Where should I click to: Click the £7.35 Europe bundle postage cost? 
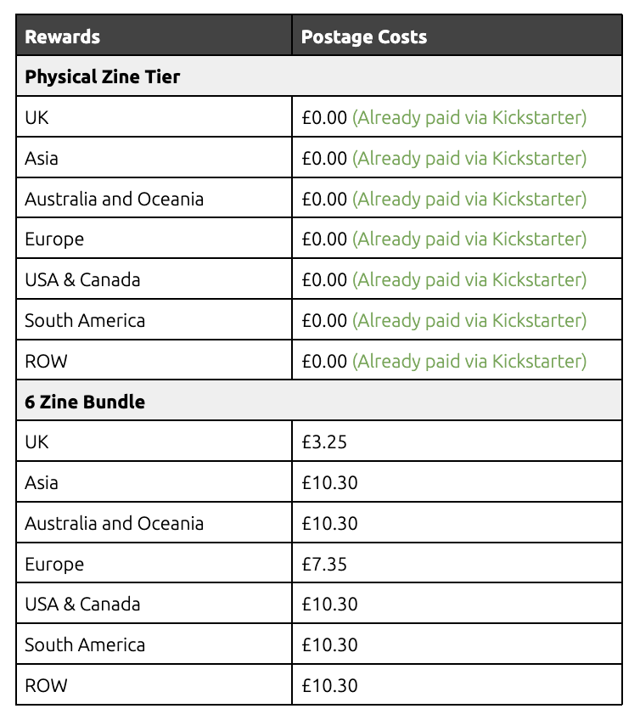point(324,564)
